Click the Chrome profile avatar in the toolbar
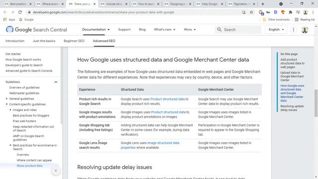 [x=305, y=12]
